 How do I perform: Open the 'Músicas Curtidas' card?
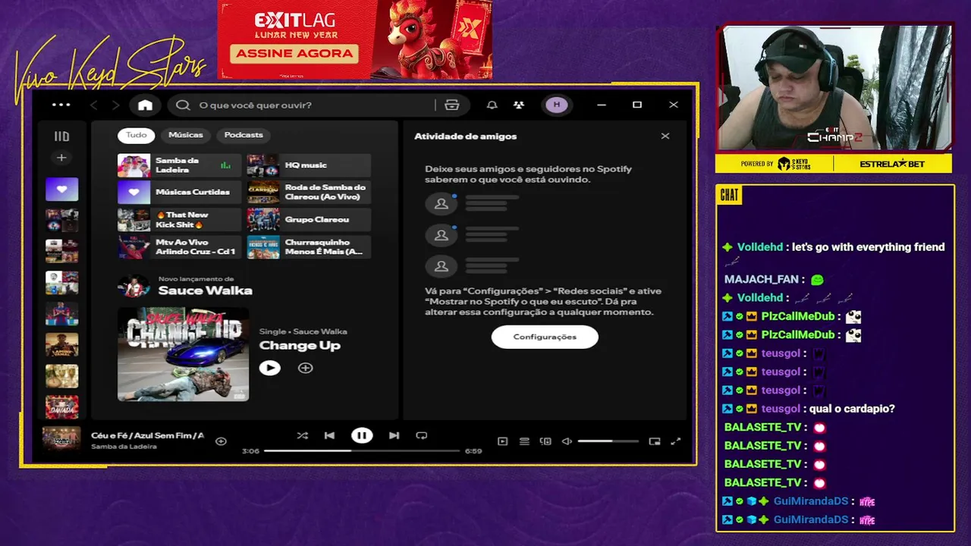pos(179,193)
